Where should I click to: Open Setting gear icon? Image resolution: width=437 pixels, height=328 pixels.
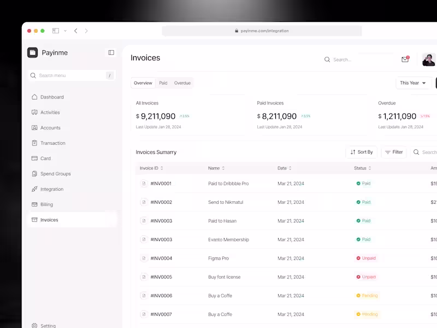tap(34, 325)
